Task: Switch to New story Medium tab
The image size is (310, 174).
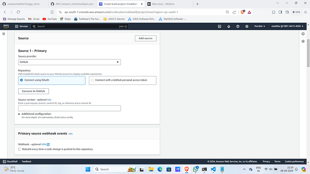Action: point(169,4)
